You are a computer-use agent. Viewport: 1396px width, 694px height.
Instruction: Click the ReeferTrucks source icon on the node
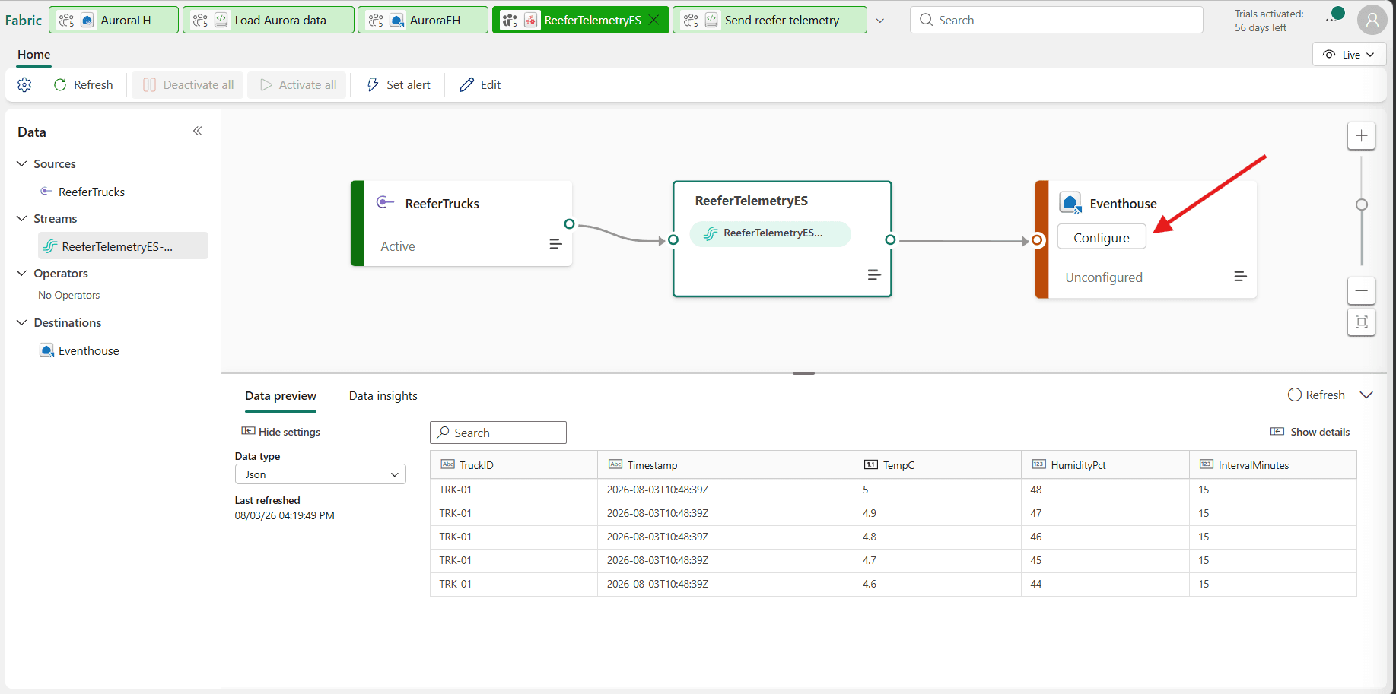pos(386,202)
